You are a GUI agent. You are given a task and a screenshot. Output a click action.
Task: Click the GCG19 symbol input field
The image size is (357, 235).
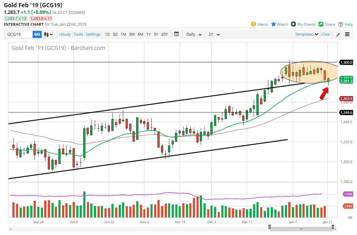pos(19,34)
